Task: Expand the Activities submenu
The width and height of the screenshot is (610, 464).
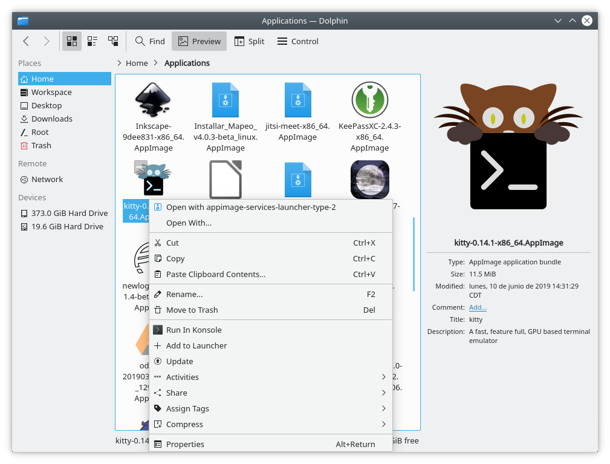Action: click(271, 377)
